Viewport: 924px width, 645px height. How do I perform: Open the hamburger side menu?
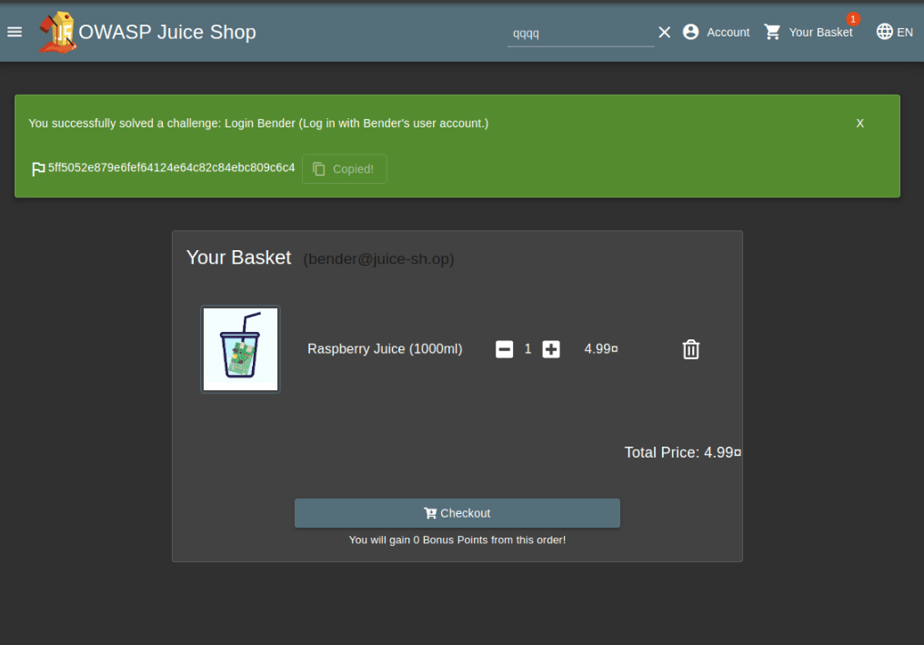click(x=15, y=32)
